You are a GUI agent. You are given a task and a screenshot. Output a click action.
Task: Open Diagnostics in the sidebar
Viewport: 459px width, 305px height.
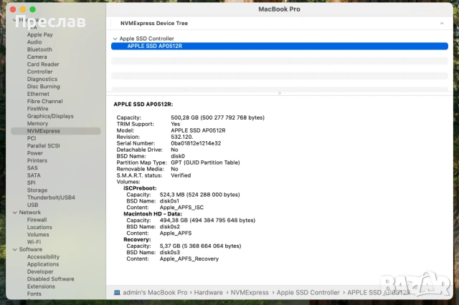(42, 79)
